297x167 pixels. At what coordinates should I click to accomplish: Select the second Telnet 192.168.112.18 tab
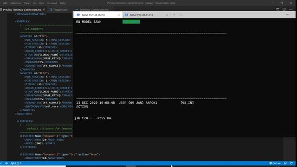click(141, 15)
